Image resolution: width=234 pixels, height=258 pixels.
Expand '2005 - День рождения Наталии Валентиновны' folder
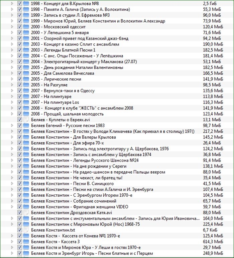coord(12,67)
